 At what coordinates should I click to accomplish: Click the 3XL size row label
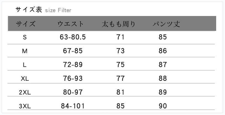tap(25, 106)
